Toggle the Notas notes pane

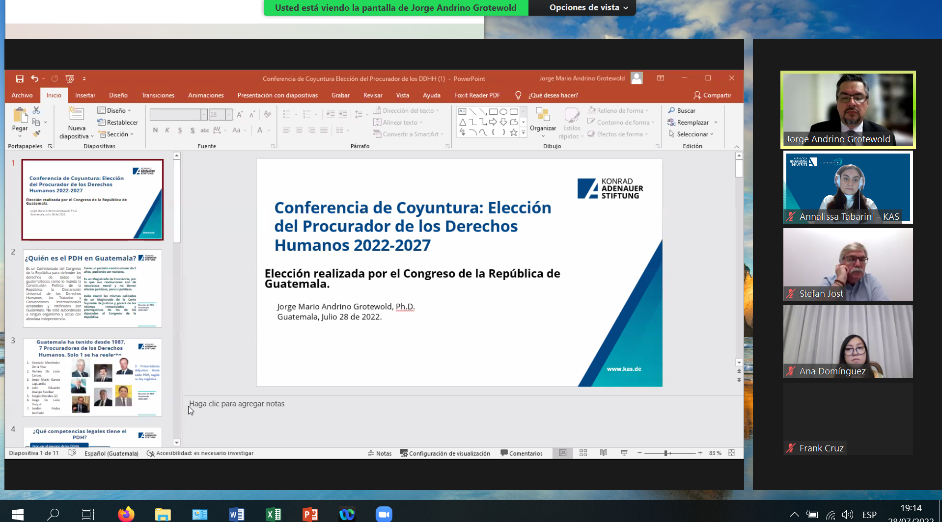click(380, 453)
